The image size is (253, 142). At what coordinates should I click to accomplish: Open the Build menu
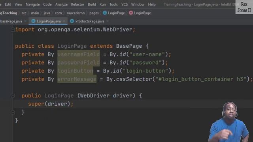tap(92, 4)
